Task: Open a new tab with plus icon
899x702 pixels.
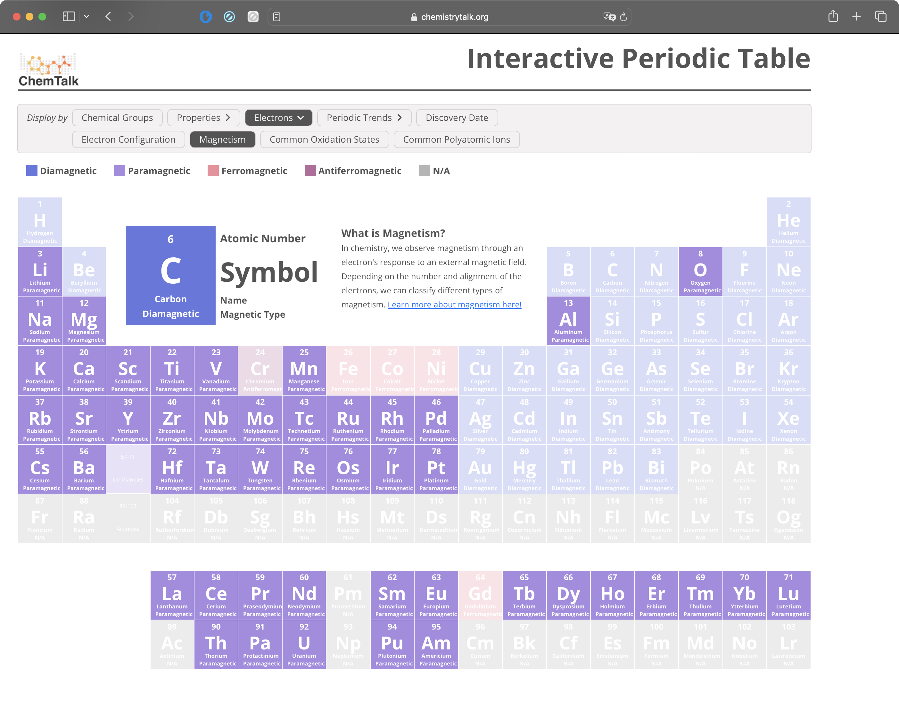Action: click(857, 16)
